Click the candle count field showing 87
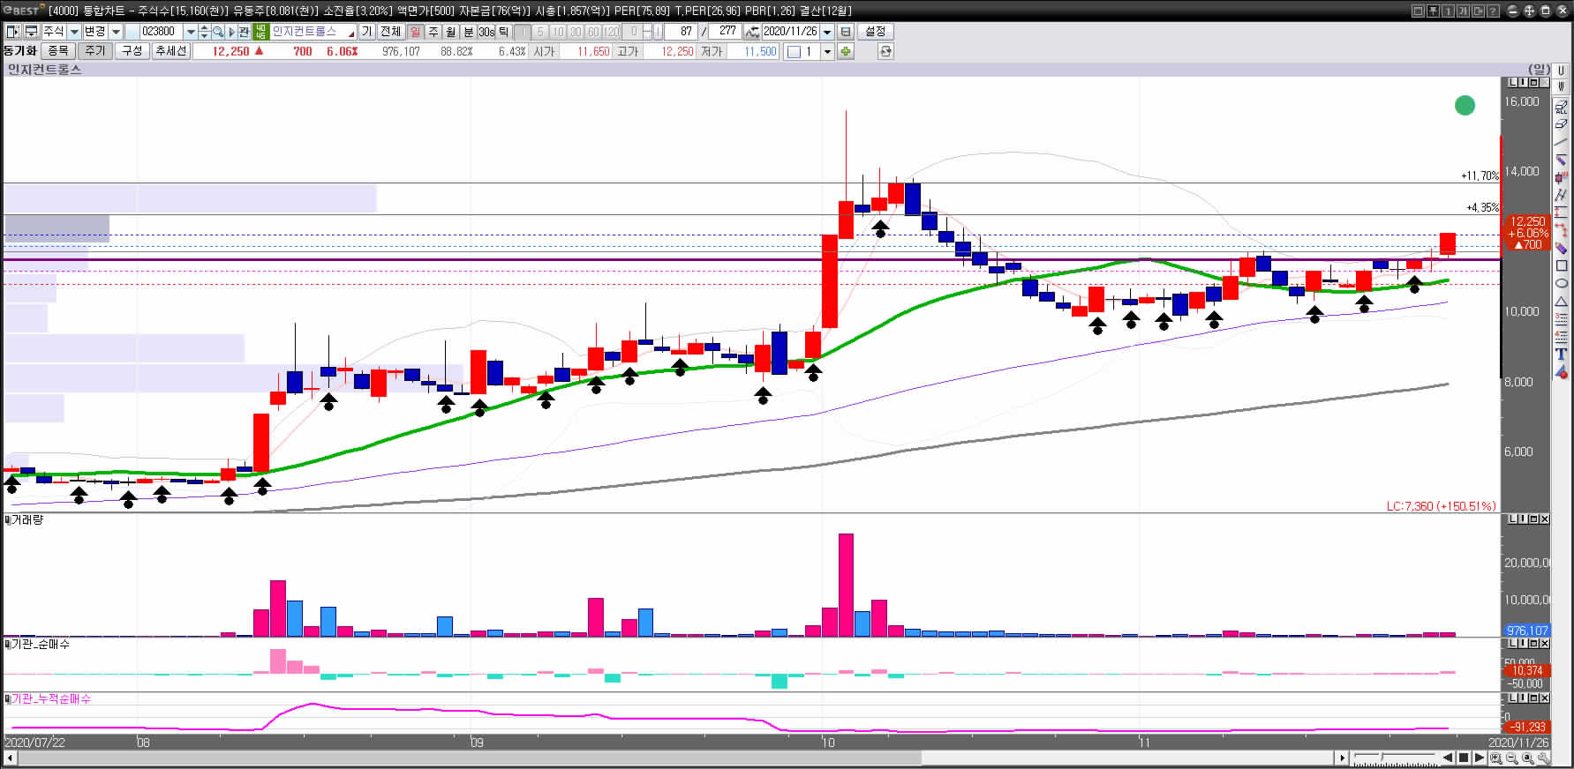This screenshot has height=769, width=1574. click(681, 31)
